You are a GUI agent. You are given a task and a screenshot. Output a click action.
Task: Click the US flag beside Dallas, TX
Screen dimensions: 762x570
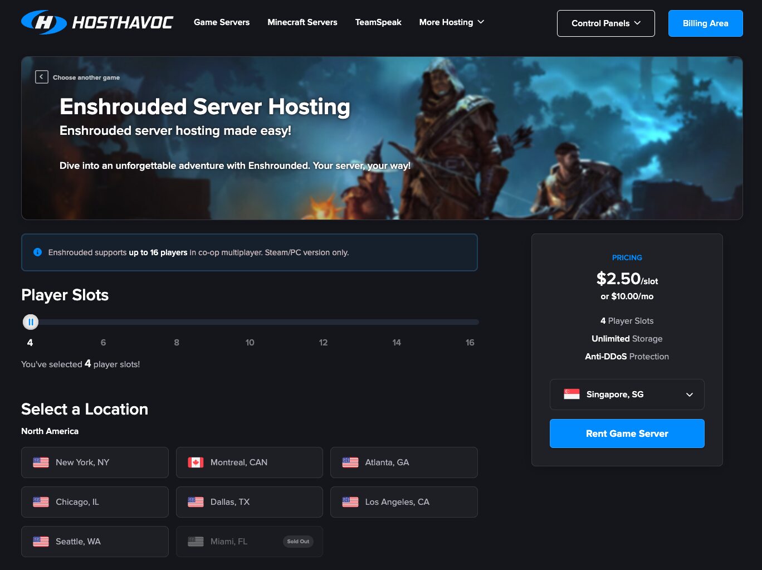pyautogui.click(x=196, y=502)
